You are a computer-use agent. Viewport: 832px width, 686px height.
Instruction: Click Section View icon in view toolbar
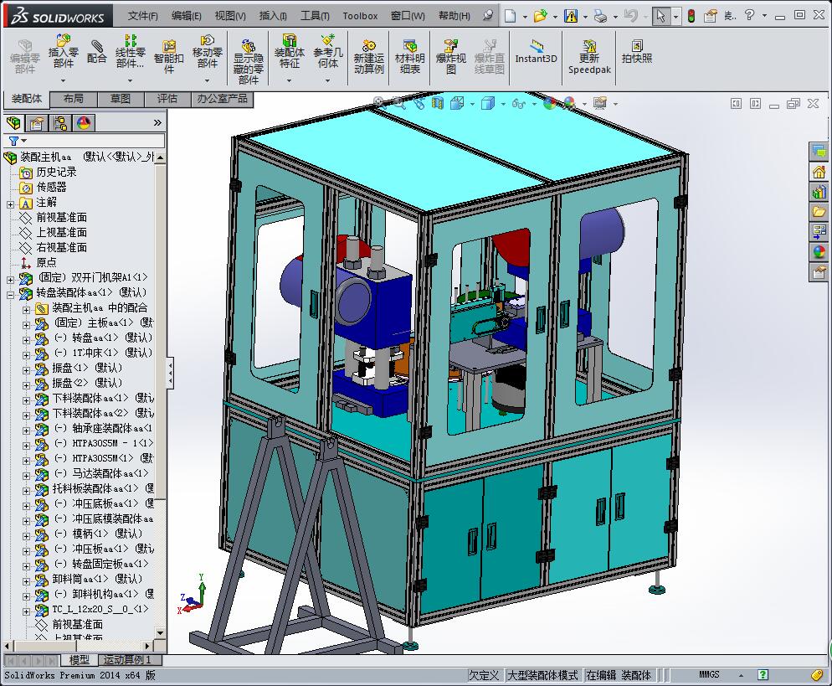(x=438, y=103)
